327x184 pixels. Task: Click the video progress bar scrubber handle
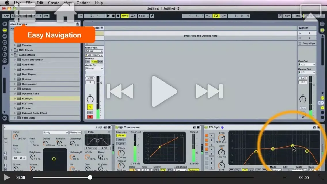coord(90,177)
